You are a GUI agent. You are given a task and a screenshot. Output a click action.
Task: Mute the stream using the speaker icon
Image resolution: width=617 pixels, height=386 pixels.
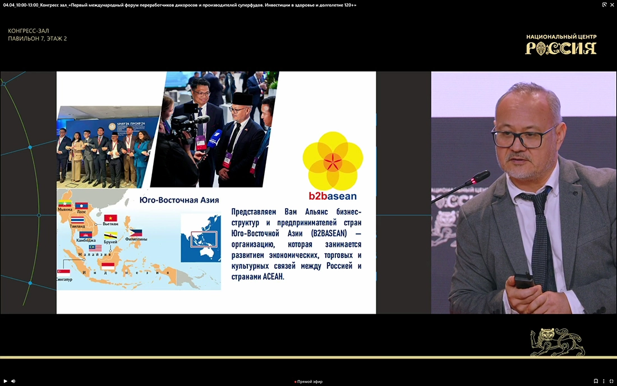tap(13, 381)
